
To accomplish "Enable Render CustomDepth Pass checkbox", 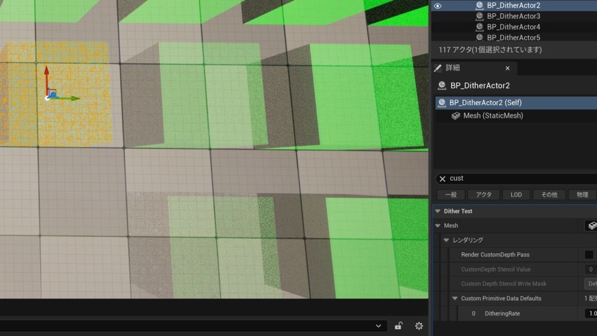I will coord(589,255).
